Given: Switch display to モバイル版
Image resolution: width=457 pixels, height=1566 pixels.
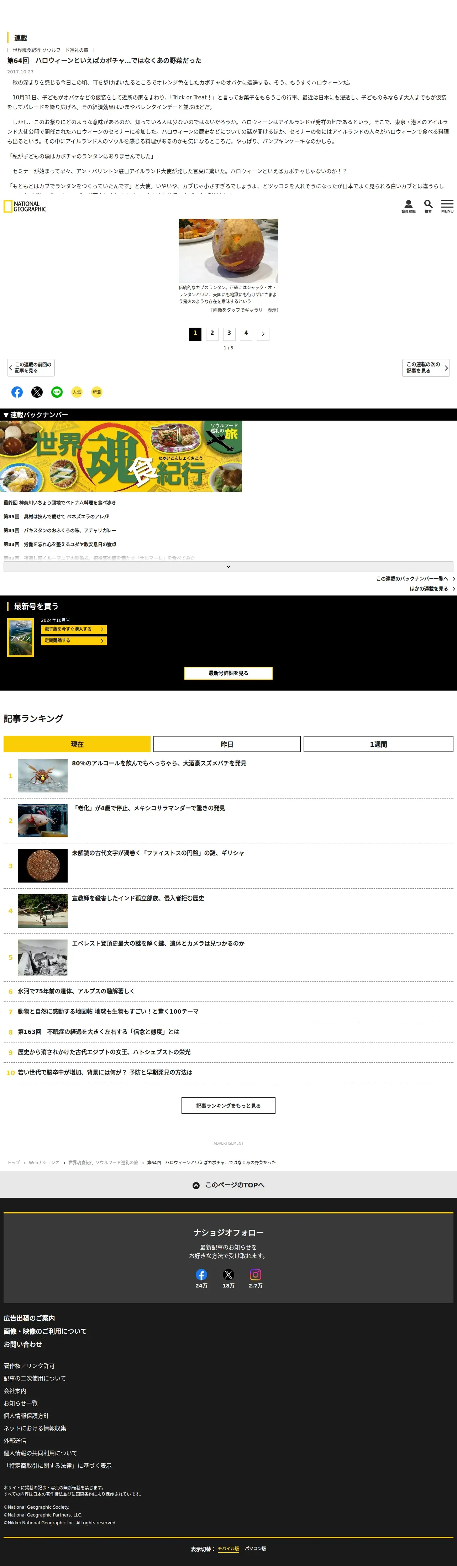Looking at the screenshot, I should (228, 1548).
